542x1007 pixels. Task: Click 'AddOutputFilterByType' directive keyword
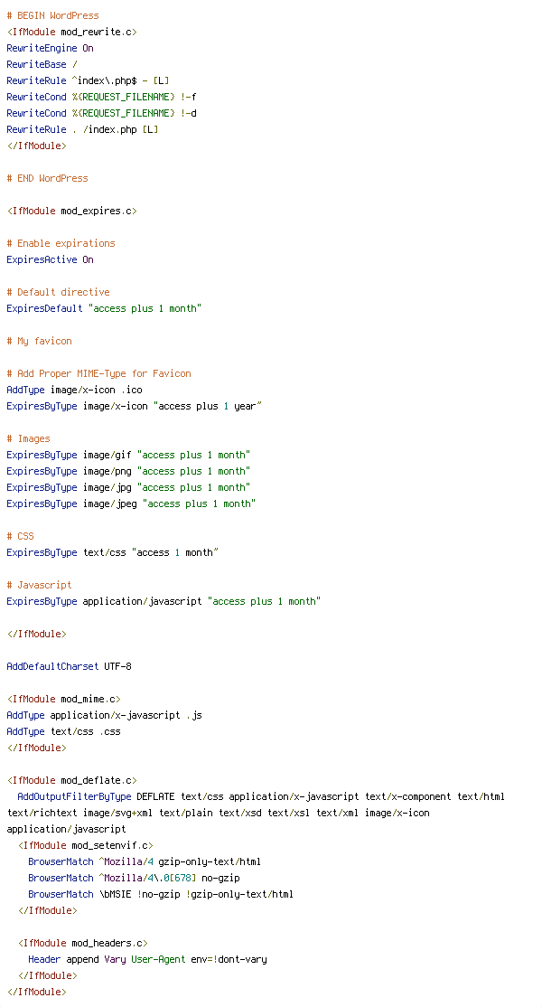click(74, 796)
